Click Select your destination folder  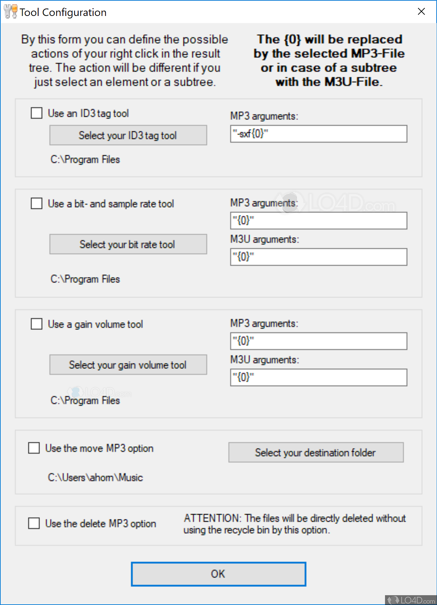tap(316, 452)
